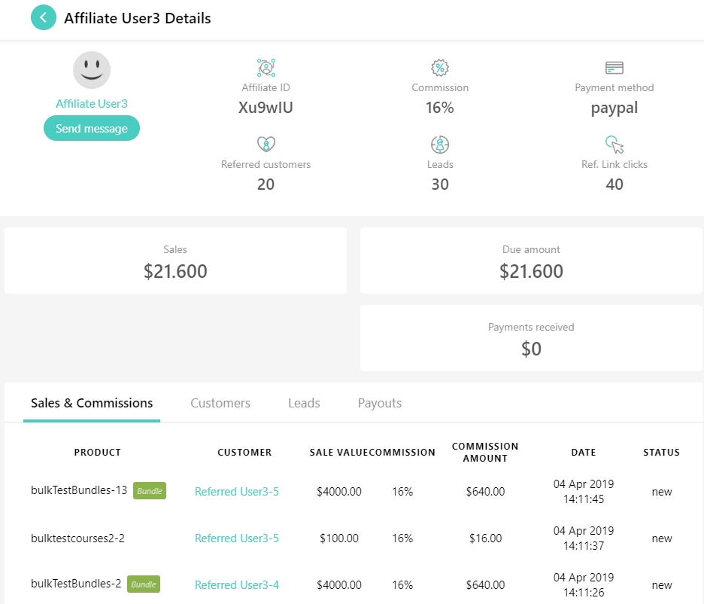Click the smiley avatar image

pyautogui.click(x=92, y=70)
